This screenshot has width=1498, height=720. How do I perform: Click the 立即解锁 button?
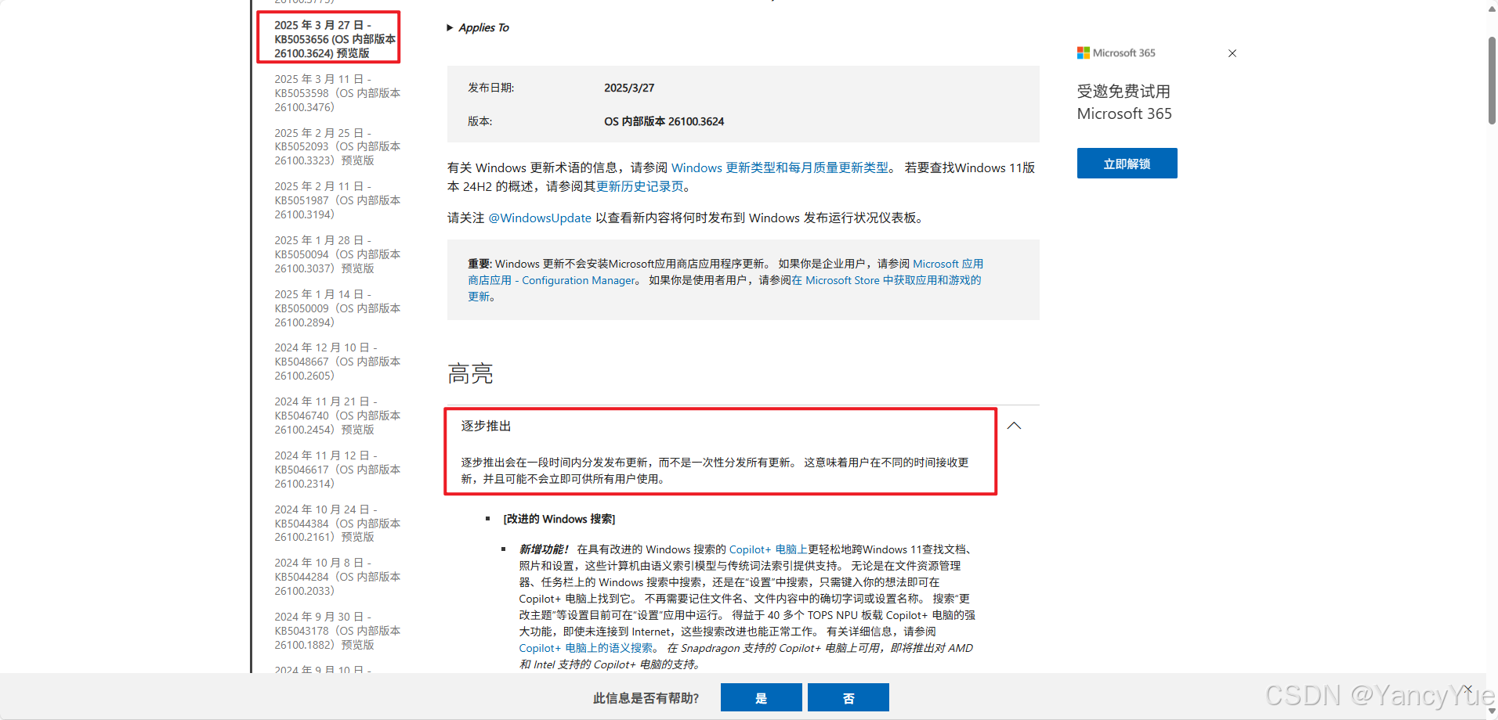[1127, 164]
